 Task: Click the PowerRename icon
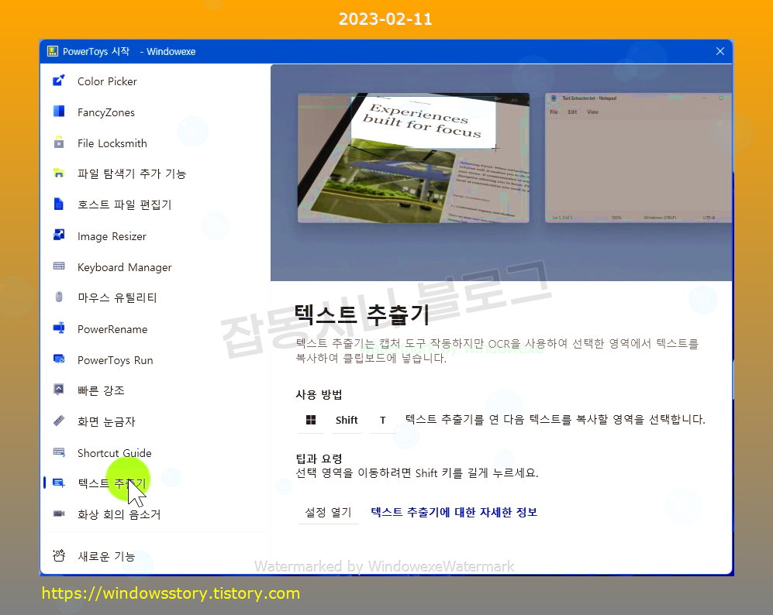[59, 328]
